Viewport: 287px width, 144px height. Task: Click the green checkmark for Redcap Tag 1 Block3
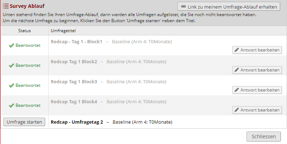click(11, 86)
